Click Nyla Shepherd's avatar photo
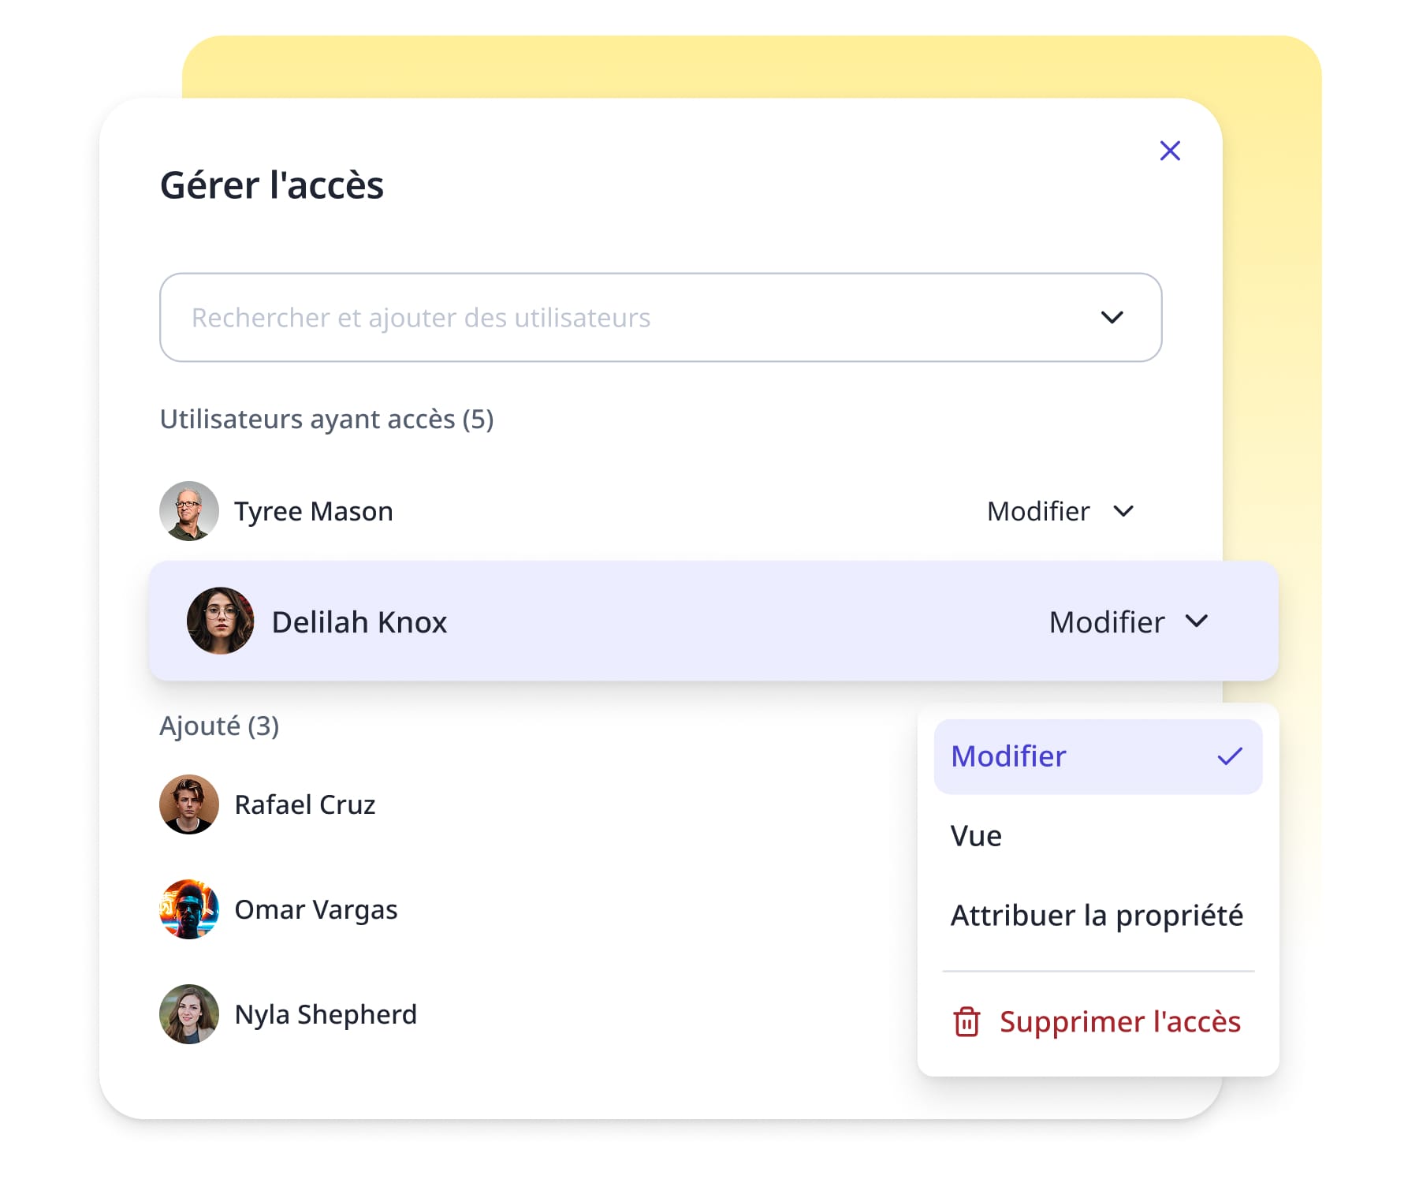The image size is (1419, 1183). [189, 1014]
